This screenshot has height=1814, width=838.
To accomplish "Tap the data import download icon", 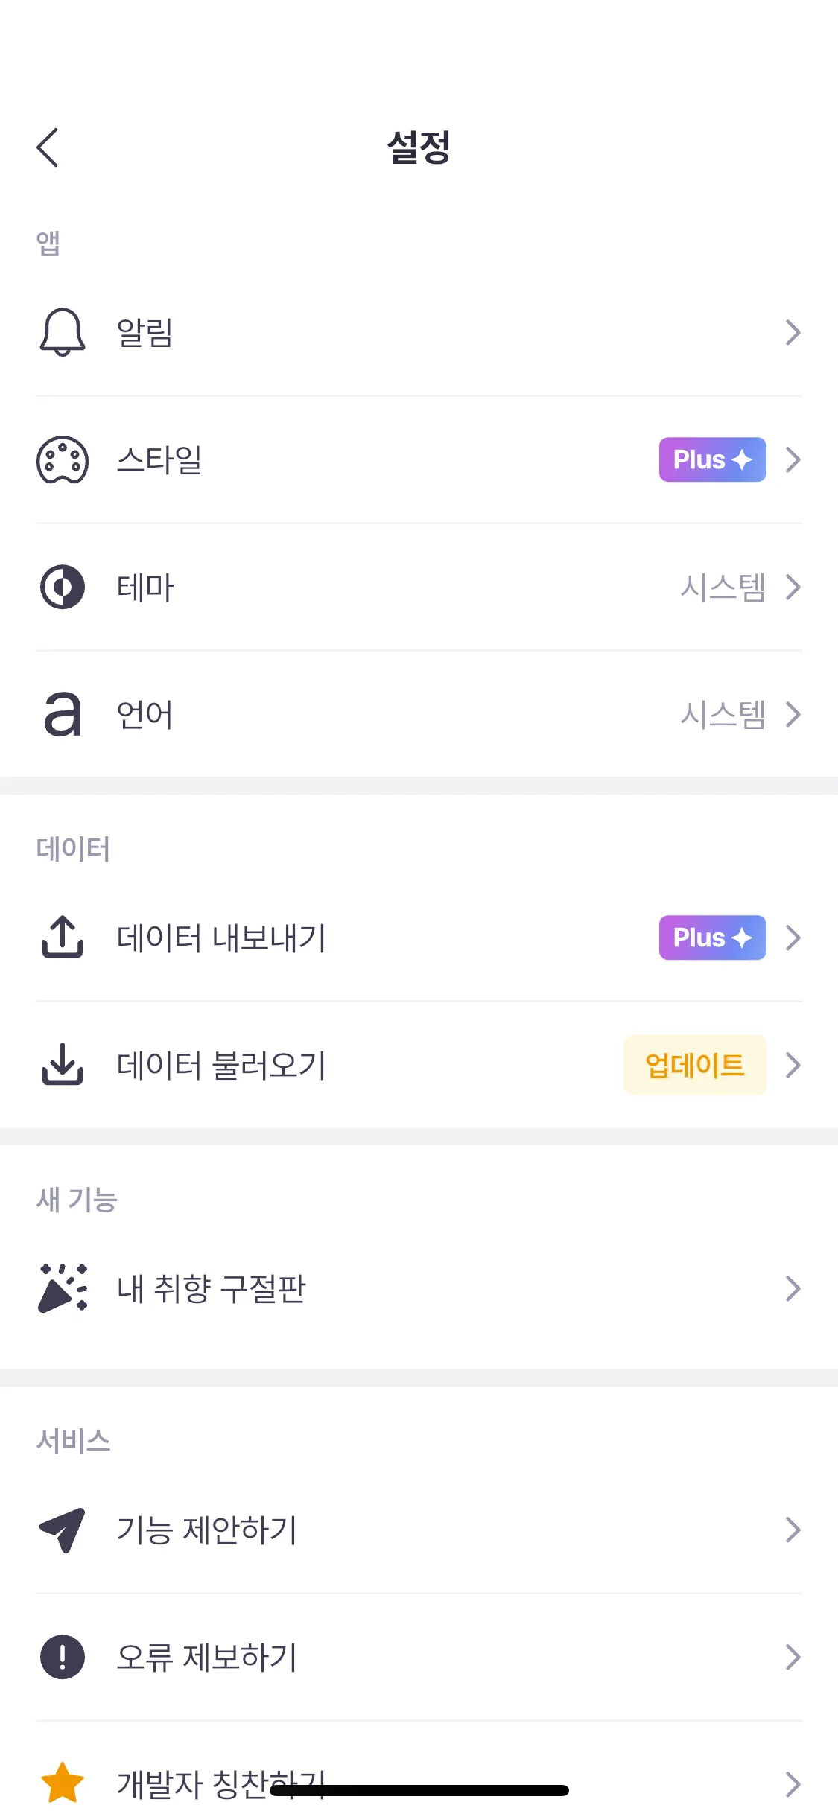I will click(63, 1065).
